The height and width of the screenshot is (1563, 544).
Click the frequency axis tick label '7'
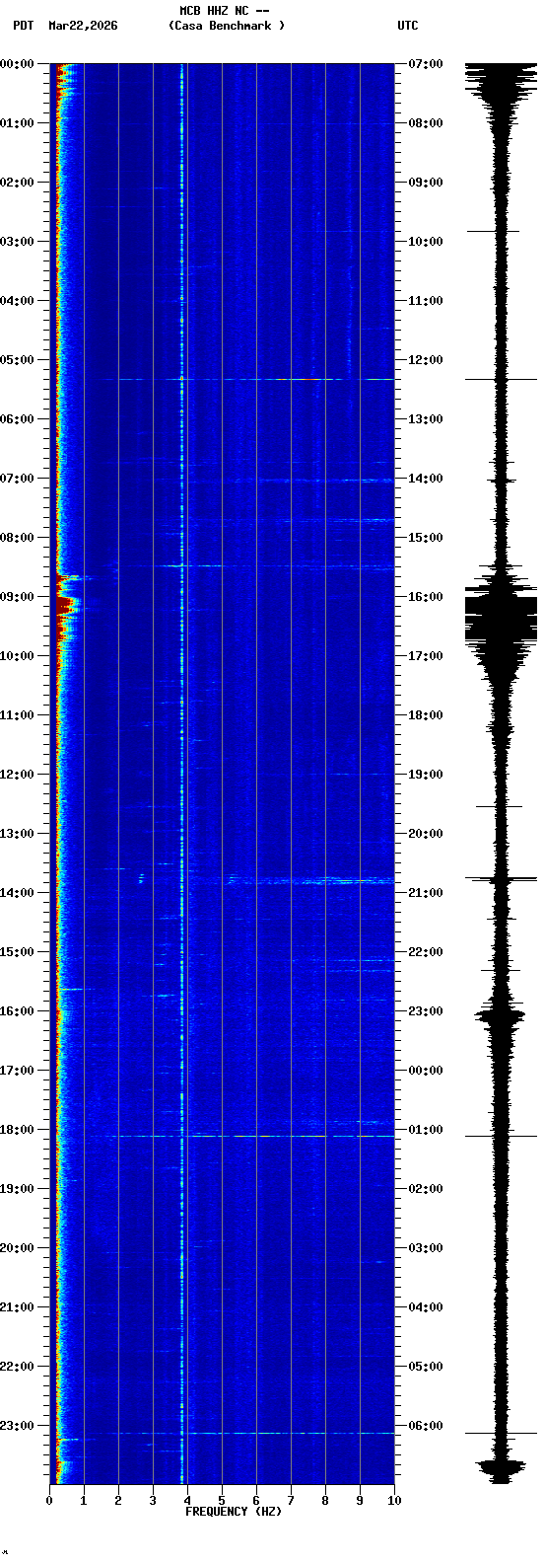coord(291,1501)
